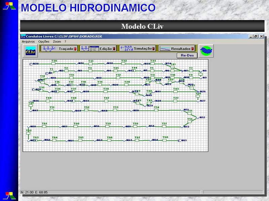Select conduit box T67
Image resolution: width=269 pixels, height=201 pixels.
click(x=137, y=140)
